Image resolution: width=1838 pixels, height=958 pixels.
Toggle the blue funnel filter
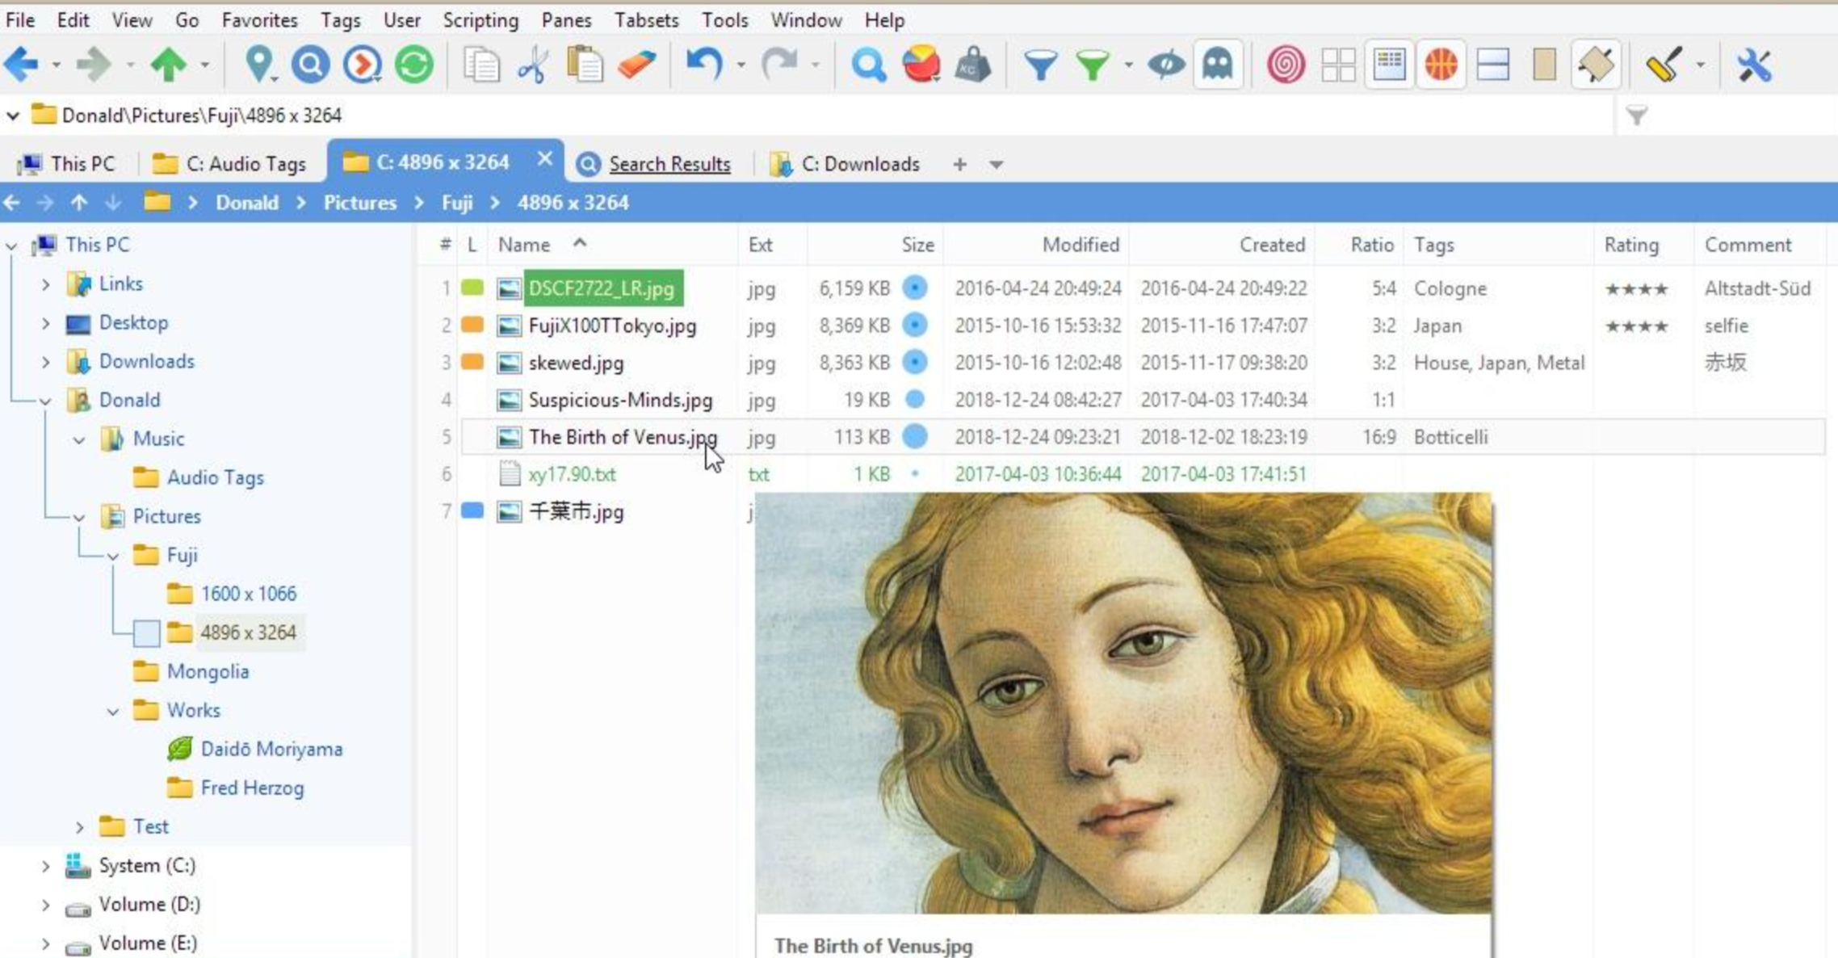tap(1041, 64)
